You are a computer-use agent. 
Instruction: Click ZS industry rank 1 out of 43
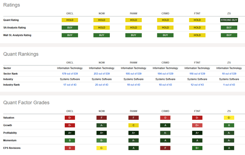click(229, 85)
